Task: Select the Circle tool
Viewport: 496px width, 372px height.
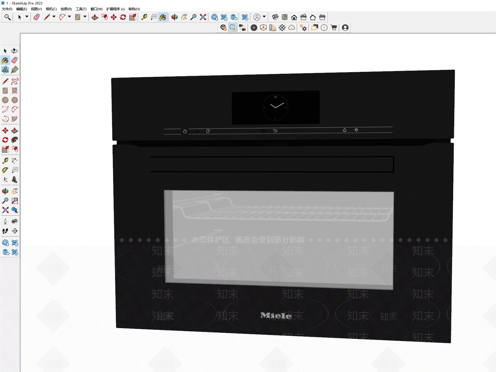Action: point(5,100)
